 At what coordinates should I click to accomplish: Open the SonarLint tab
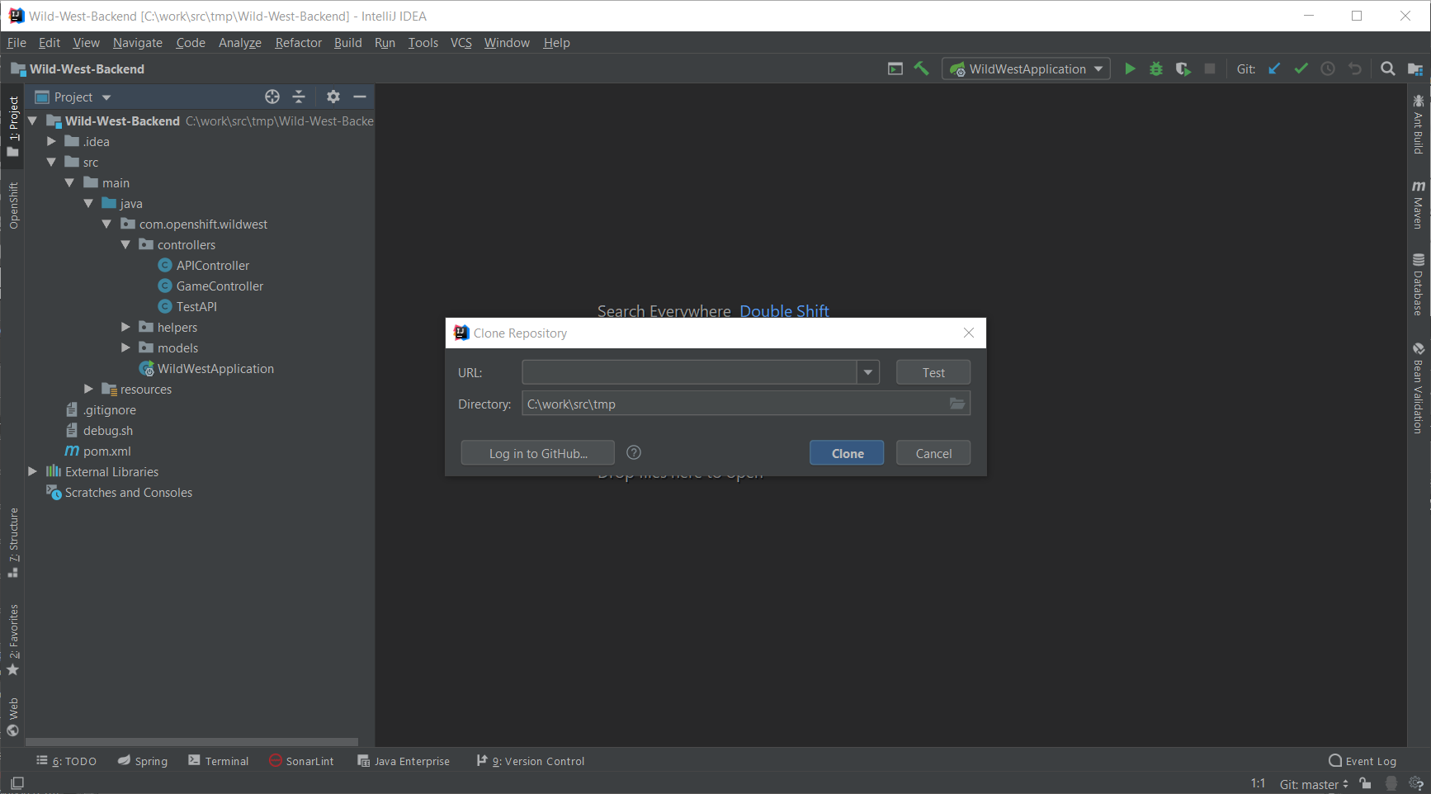coord(302,761)
